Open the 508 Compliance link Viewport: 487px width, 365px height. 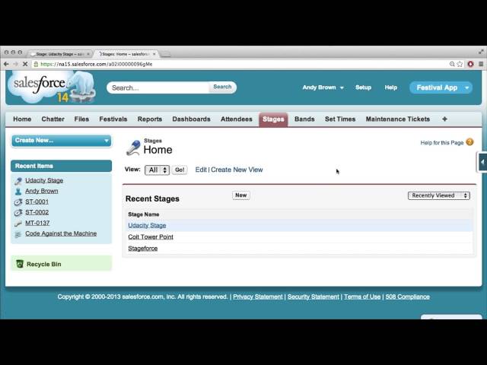click(408, 297)
